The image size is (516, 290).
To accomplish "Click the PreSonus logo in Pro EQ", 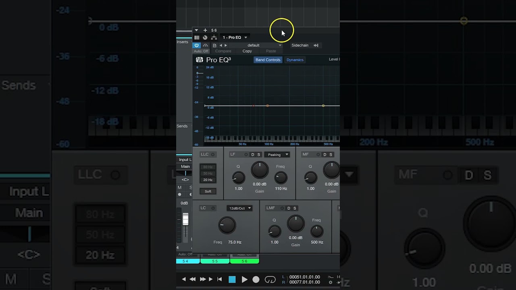I will (x=200, y=60).
